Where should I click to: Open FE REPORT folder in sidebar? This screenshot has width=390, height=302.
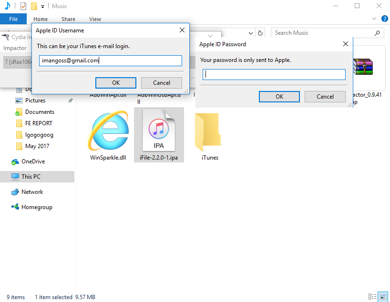tap(39, 123)
